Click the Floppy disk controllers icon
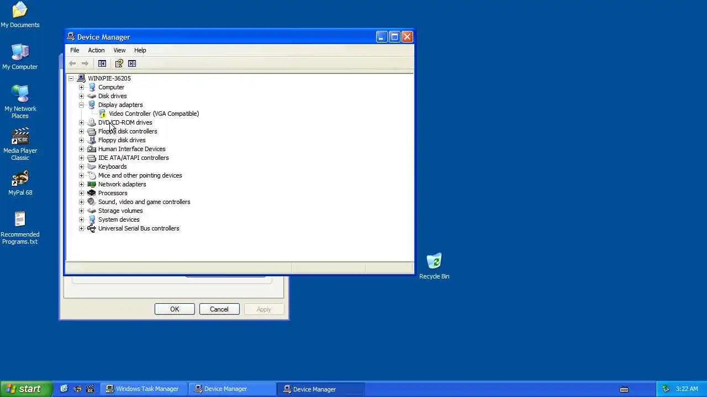The image size is (707, 397). (x=92, y=131)
